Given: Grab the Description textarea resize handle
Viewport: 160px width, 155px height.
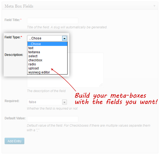Looking at the screenshot, I should pyautogui.click(x=101, y=85).
